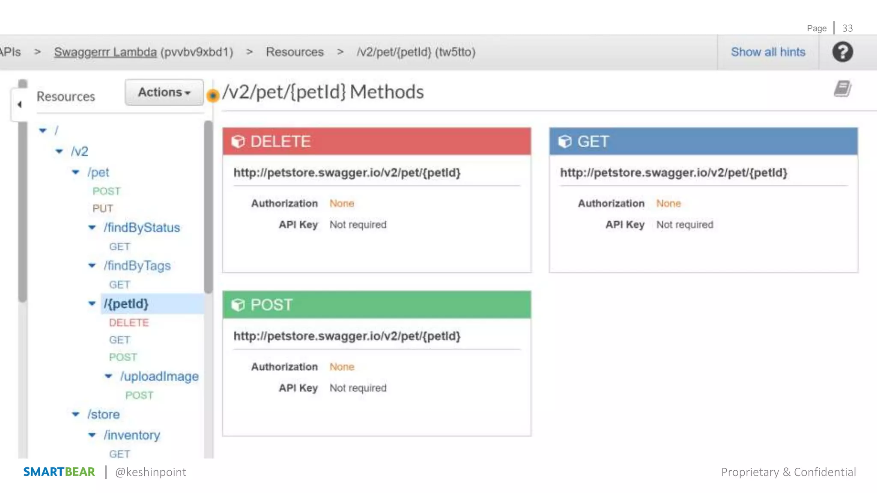This screenshot has height=493, width=877.
Task: Open the Swaggerrr Lambda breadcrumb link
Action: (105, 52)
